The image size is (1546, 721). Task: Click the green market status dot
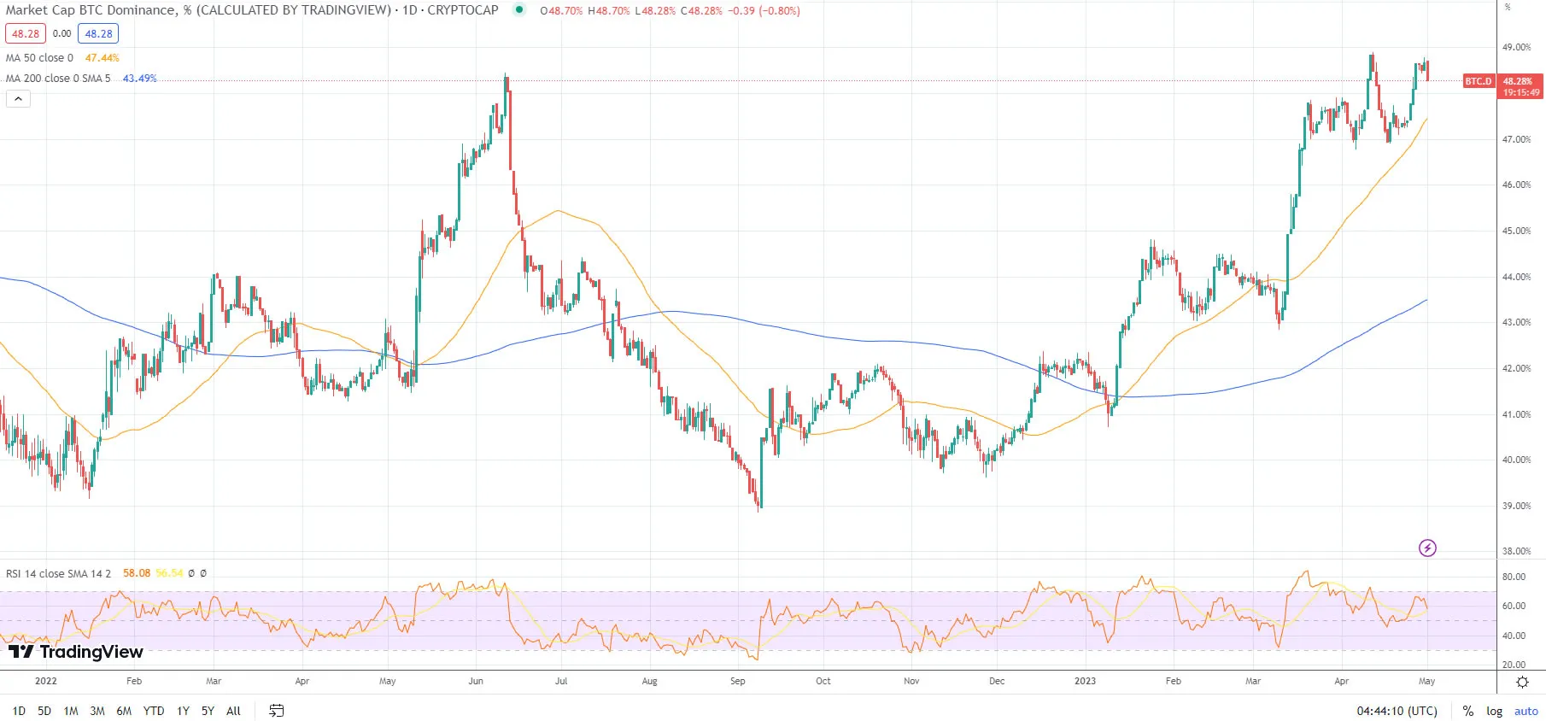[x=518, y=10]
